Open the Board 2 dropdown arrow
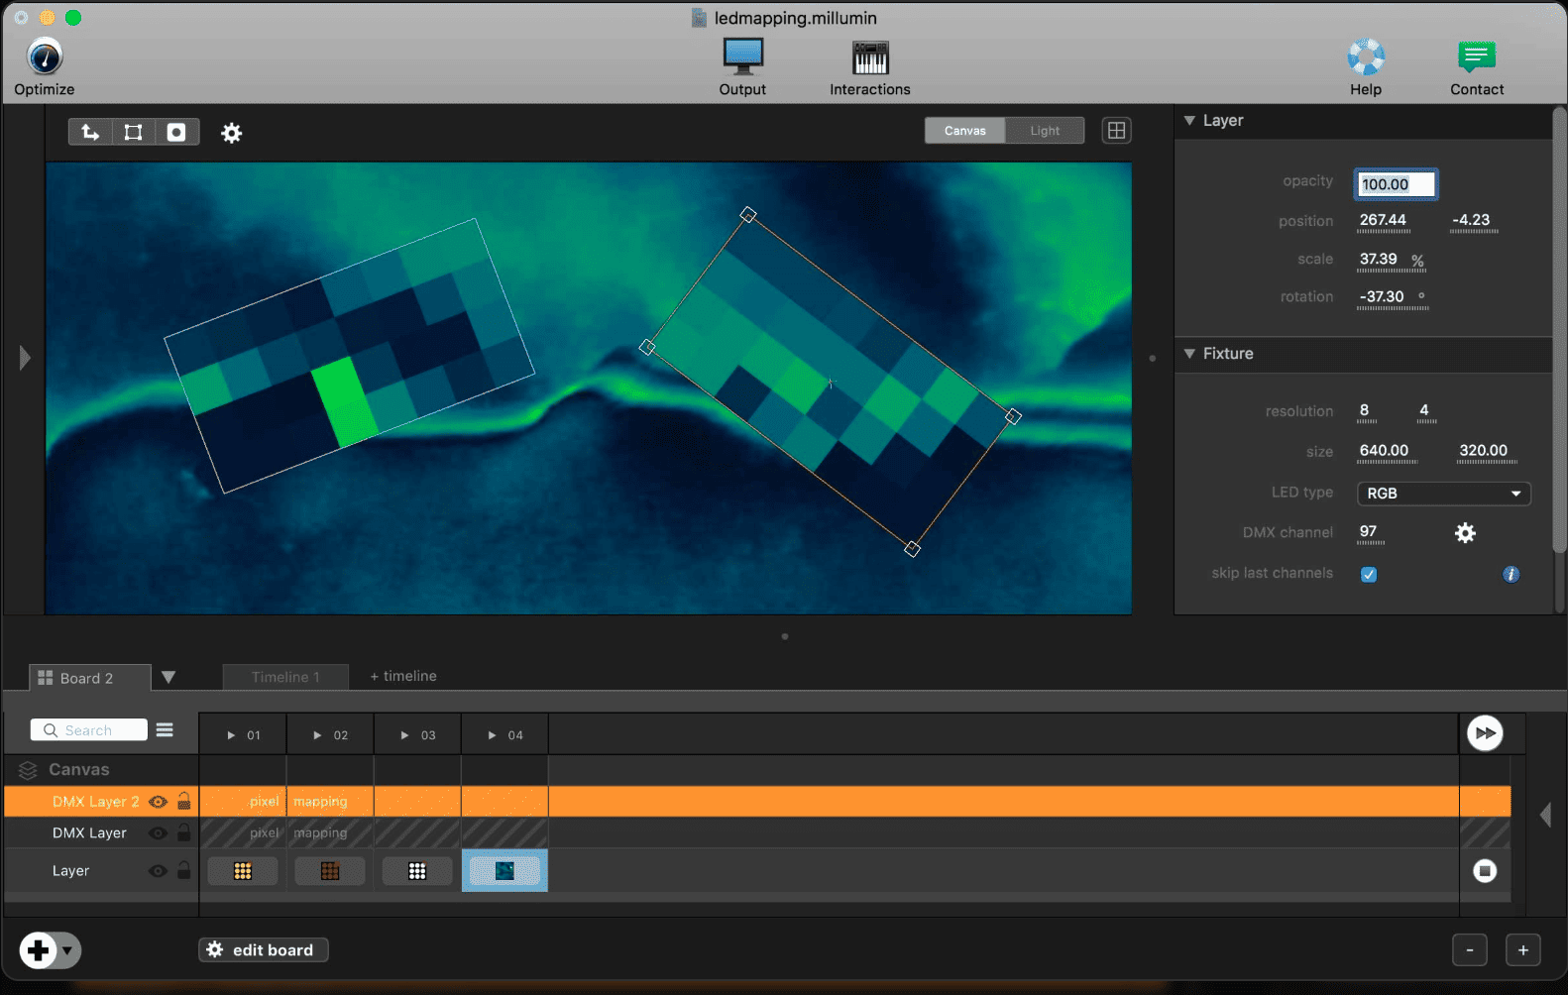Screen dimensions: 1568x995 coord(168,678)
